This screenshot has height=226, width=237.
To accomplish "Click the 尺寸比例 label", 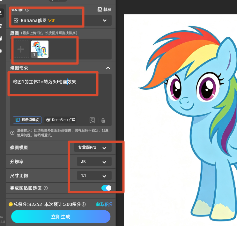I will coord(19,176).
